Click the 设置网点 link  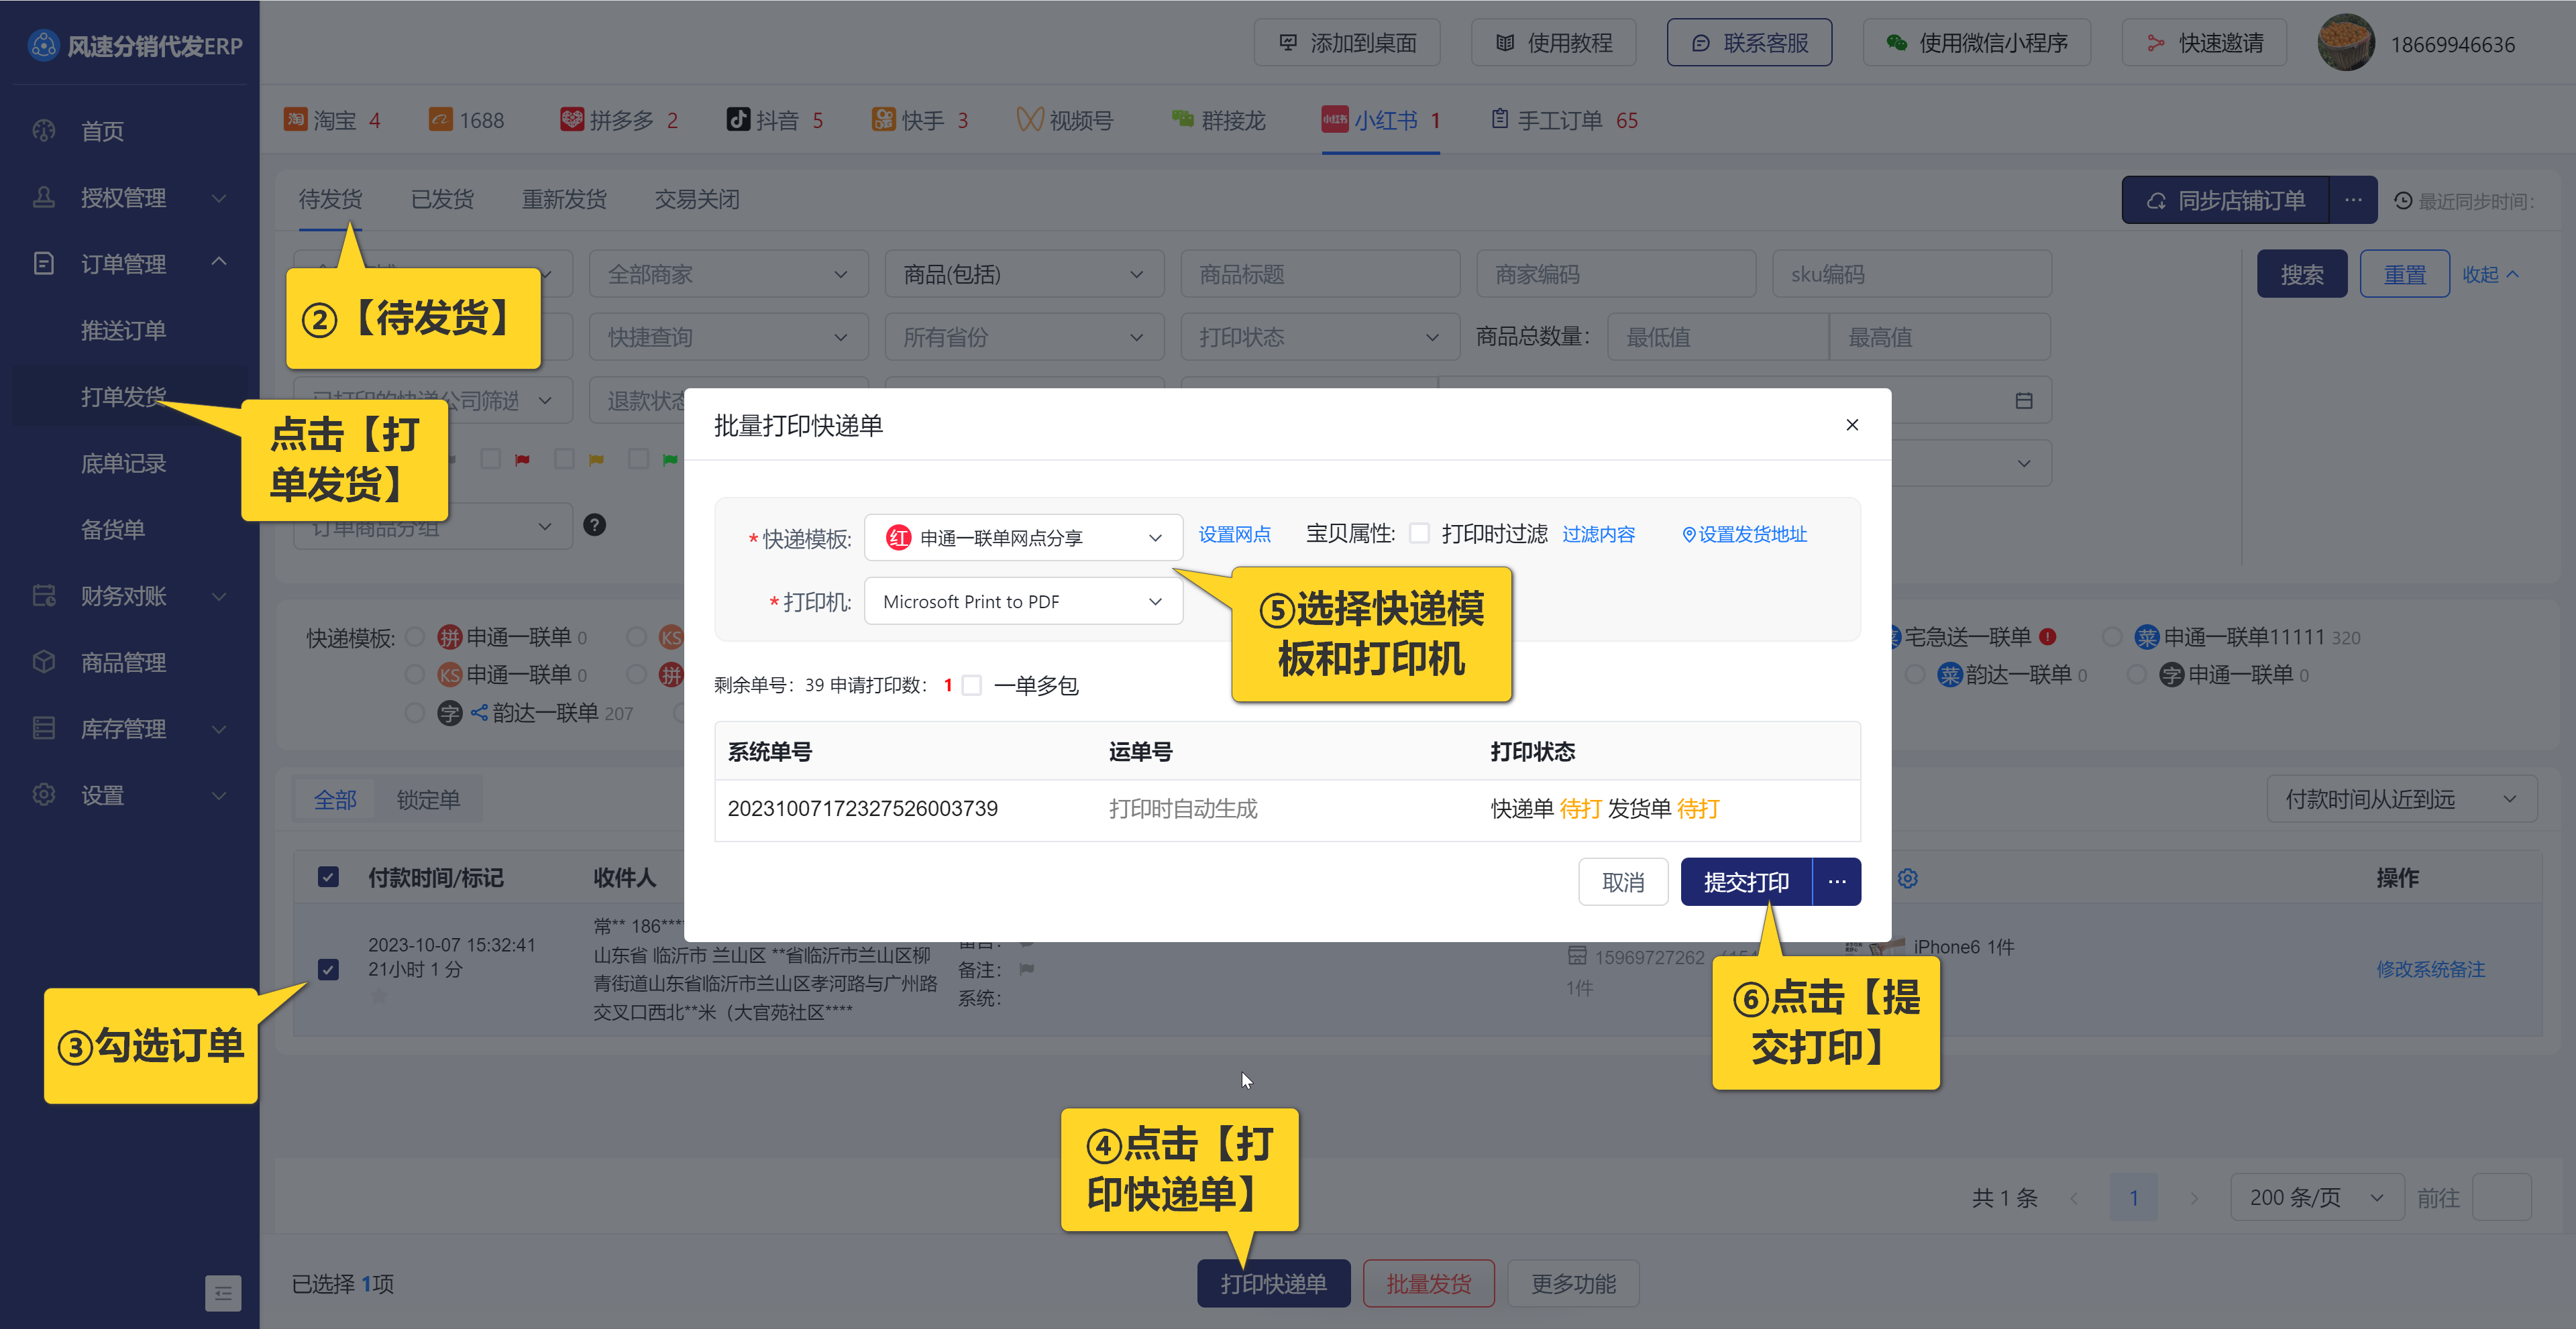coord(1234,534)
